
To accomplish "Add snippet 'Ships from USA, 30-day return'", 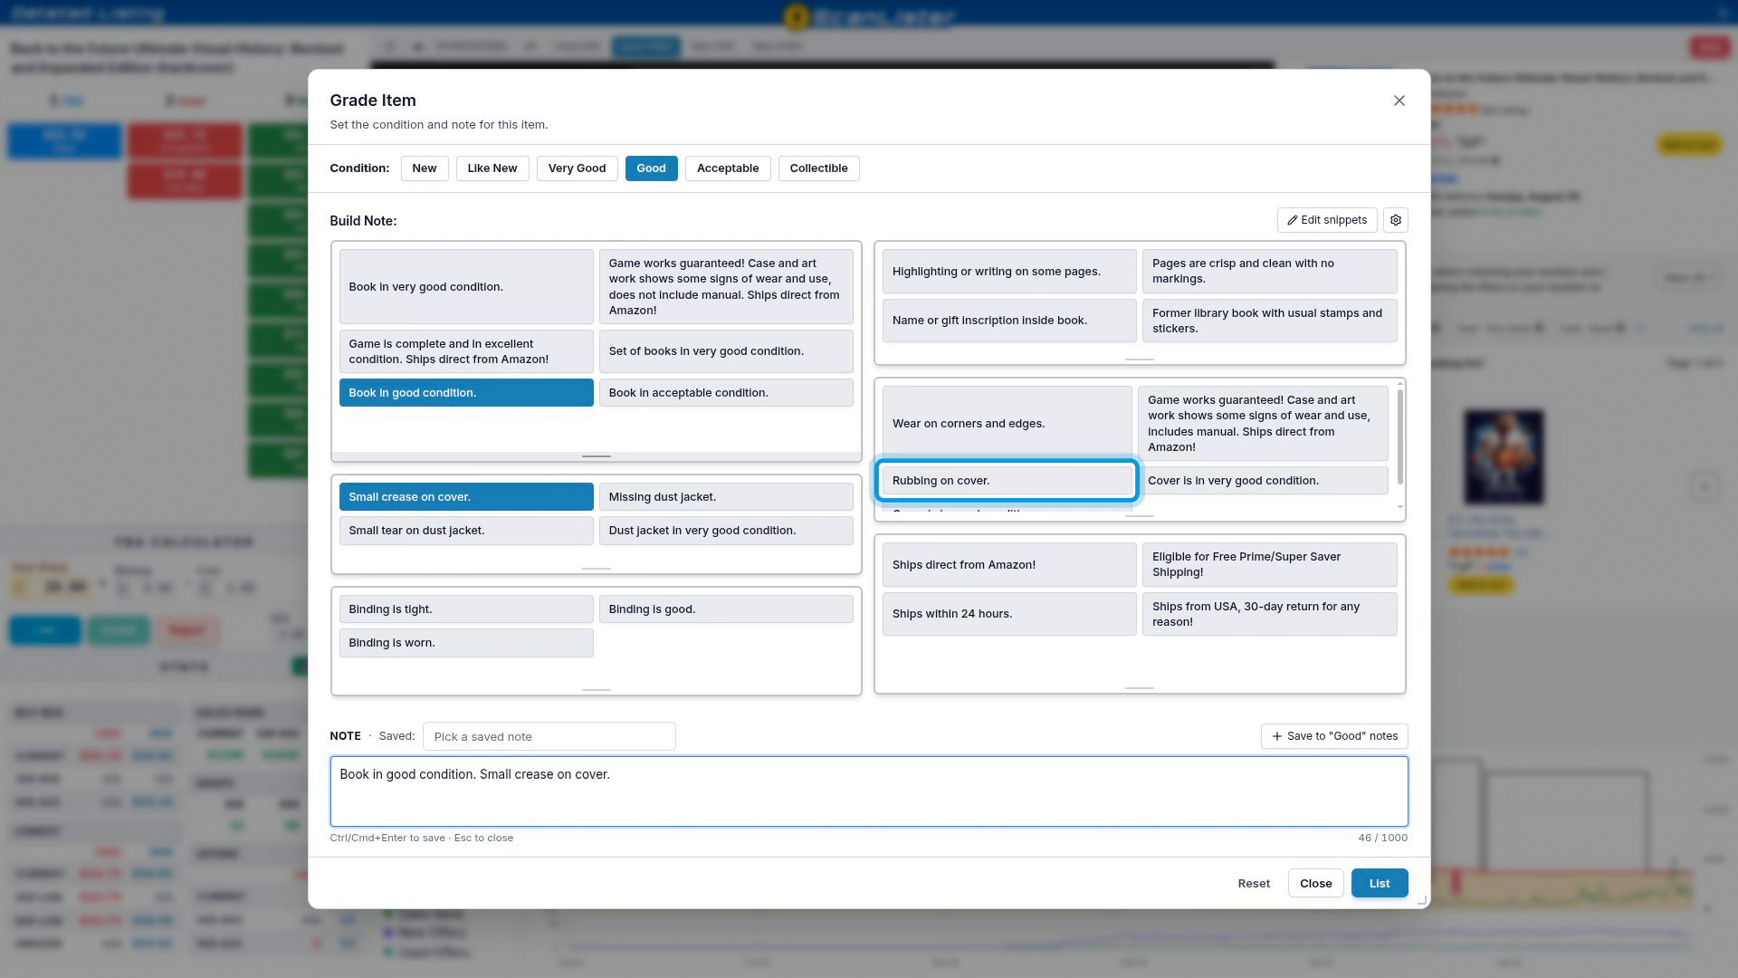I will pyautogui.click(x=1269, y=614).
